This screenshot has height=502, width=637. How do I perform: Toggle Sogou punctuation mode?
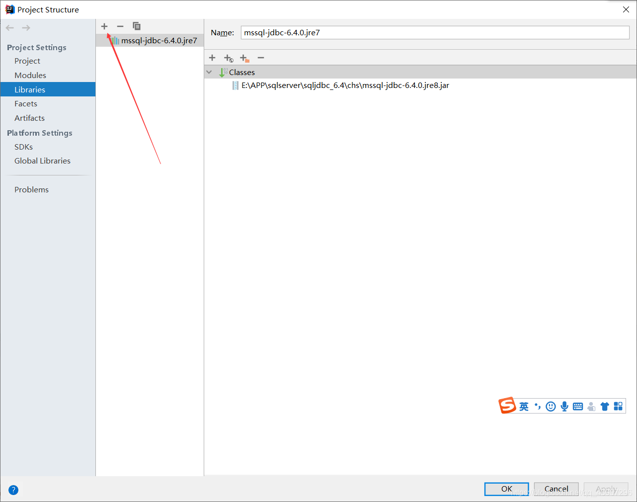point(537,407)
